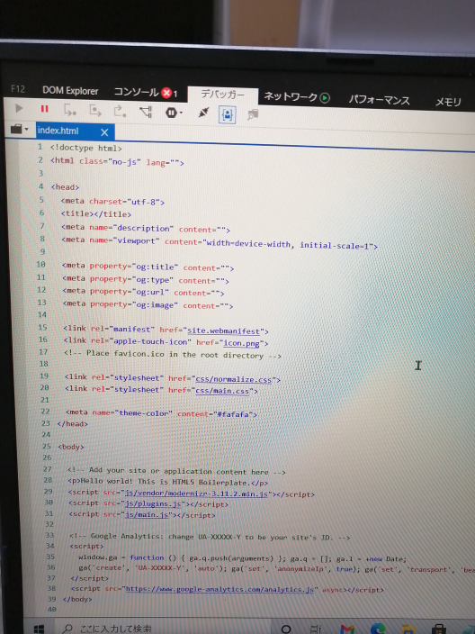The width and height of the screenshot is (475, 634).
Task: Open js/vendor/modernizr-3.11.2.min.js link
Action: pyautogui.click(x=196, y=494)
